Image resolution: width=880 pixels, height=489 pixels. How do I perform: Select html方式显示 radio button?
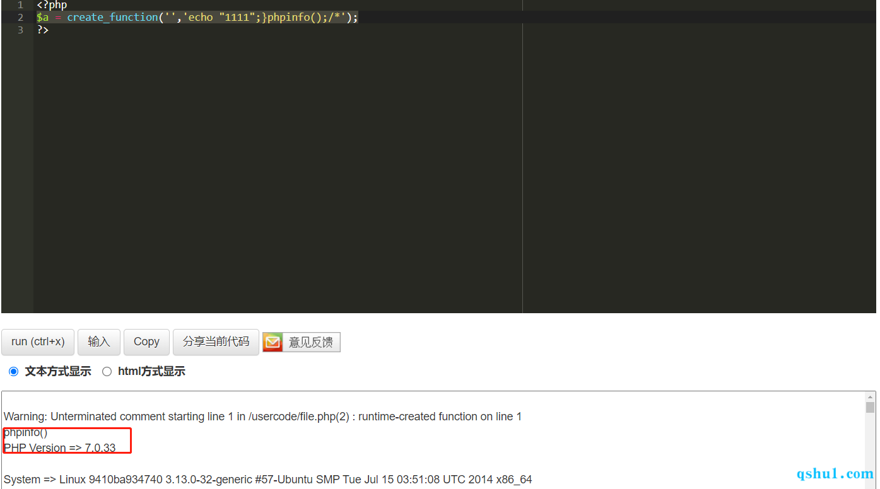(107, 372)
